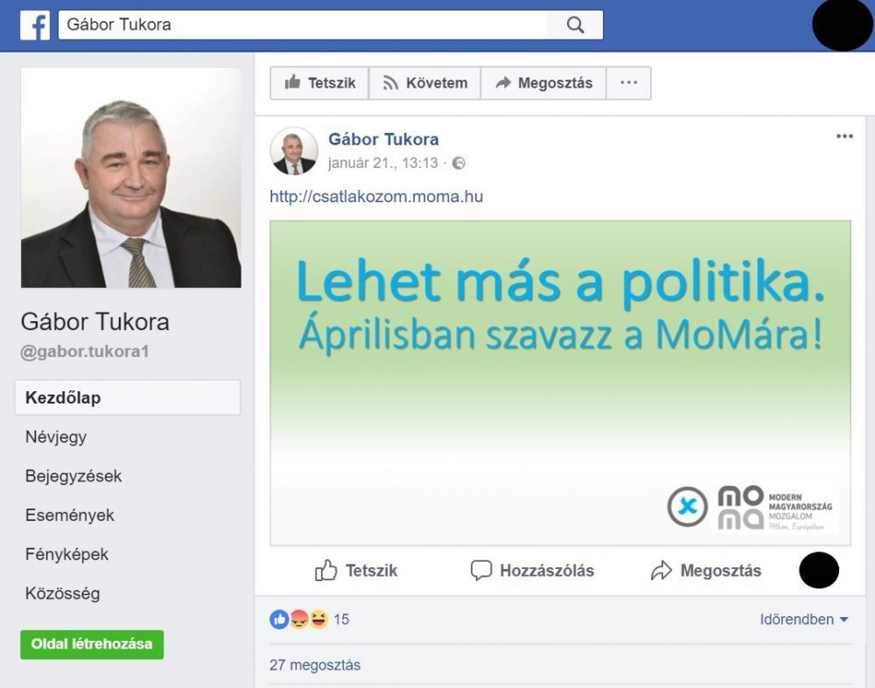The height and width of the screenshot is (688, 875).
Task: Click the green Oldal létrehozása button
Action: (x=92, y=644)
